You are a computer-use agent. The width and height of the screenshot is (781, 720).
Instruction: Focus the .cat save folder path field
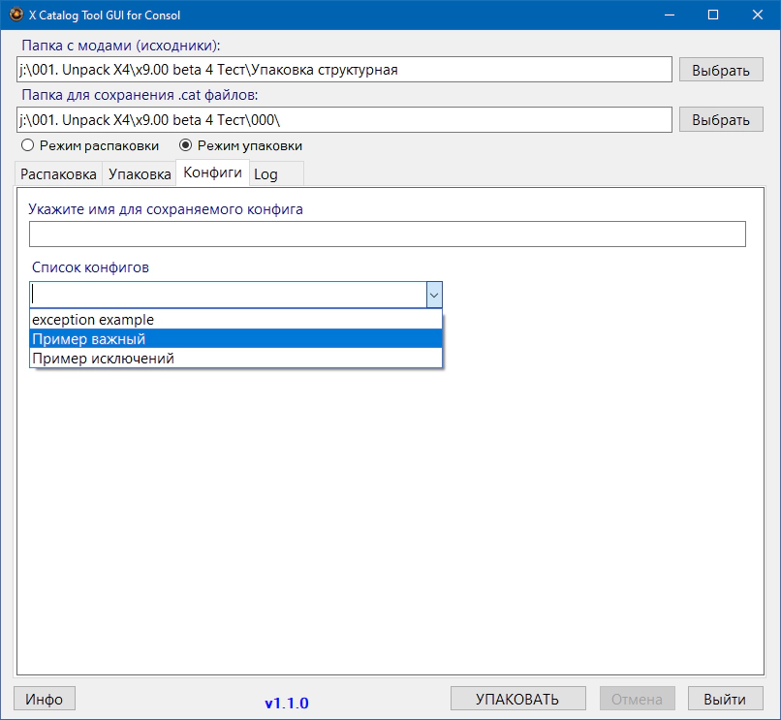(x=344, y=119)
